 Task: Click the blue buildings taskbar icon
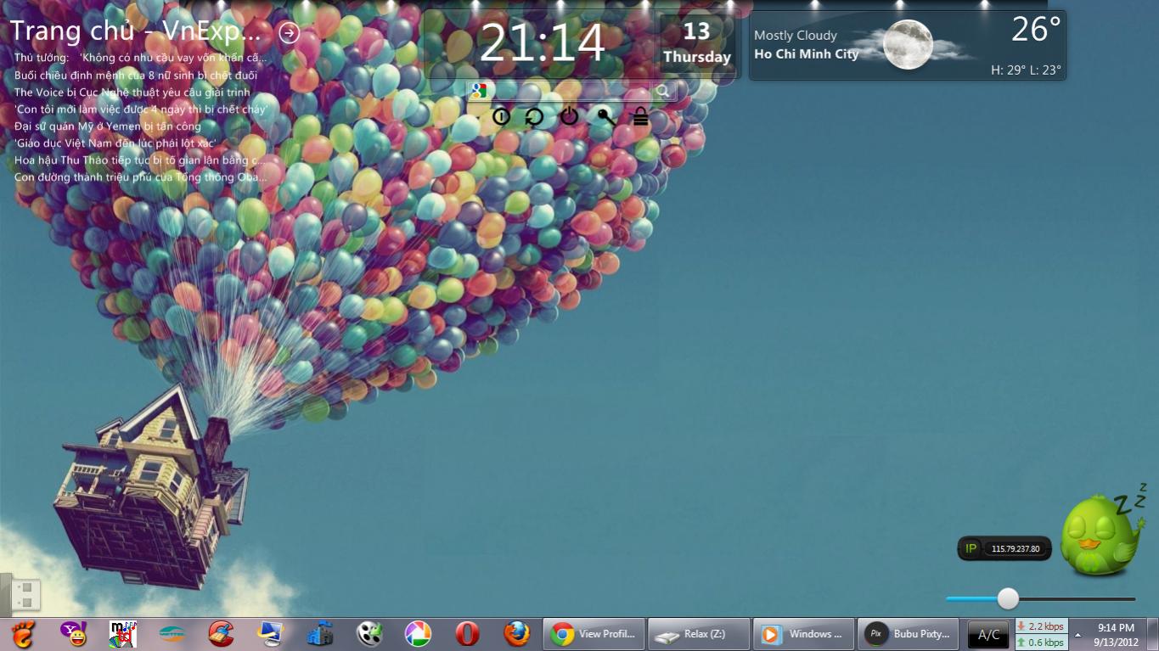320,634
